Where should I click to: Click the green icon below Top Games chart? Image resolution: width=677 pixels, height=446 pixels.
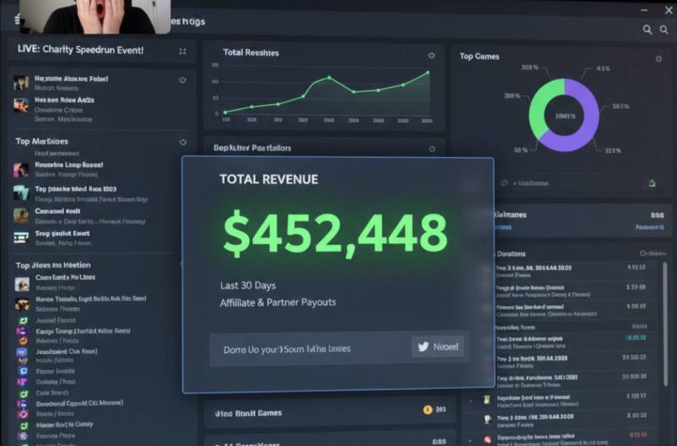650,182
